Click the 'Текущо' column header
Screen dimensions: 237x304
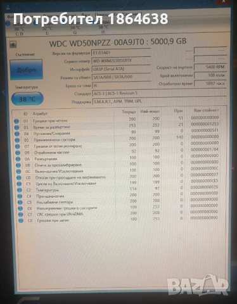tap(129, 111)
